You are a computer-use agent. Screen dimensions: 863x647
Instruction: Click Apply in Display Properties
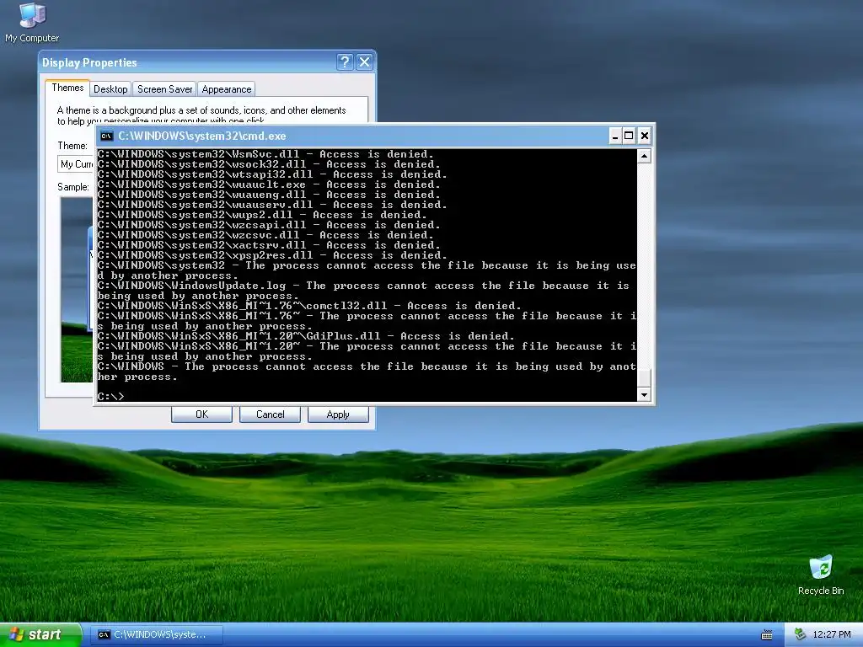pyautogui.click(x=338, y=414)
